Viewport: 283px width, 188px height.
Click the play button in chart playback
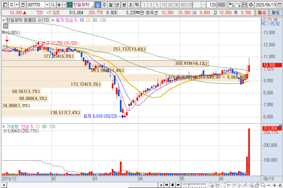click(x=161, y=185)
